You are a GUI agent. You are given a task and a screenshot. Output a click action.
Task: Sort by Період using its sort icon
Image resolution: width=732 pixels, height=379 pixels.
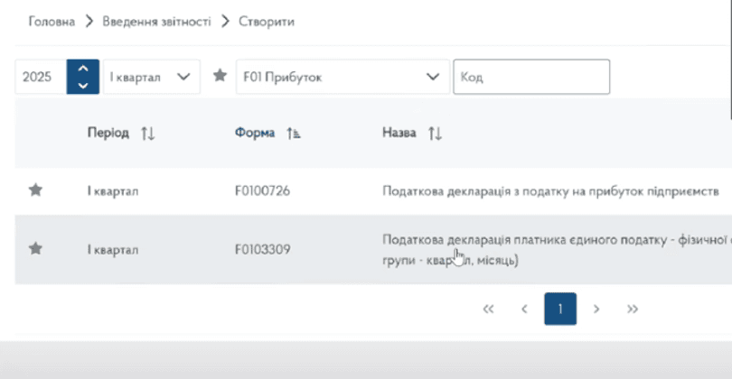point(148,134)
